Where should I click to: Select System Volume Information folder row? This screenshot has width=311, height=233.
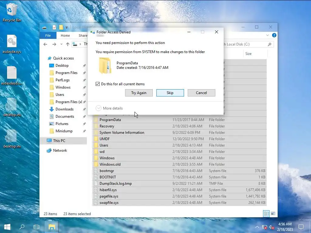click(x=179, y=133)
